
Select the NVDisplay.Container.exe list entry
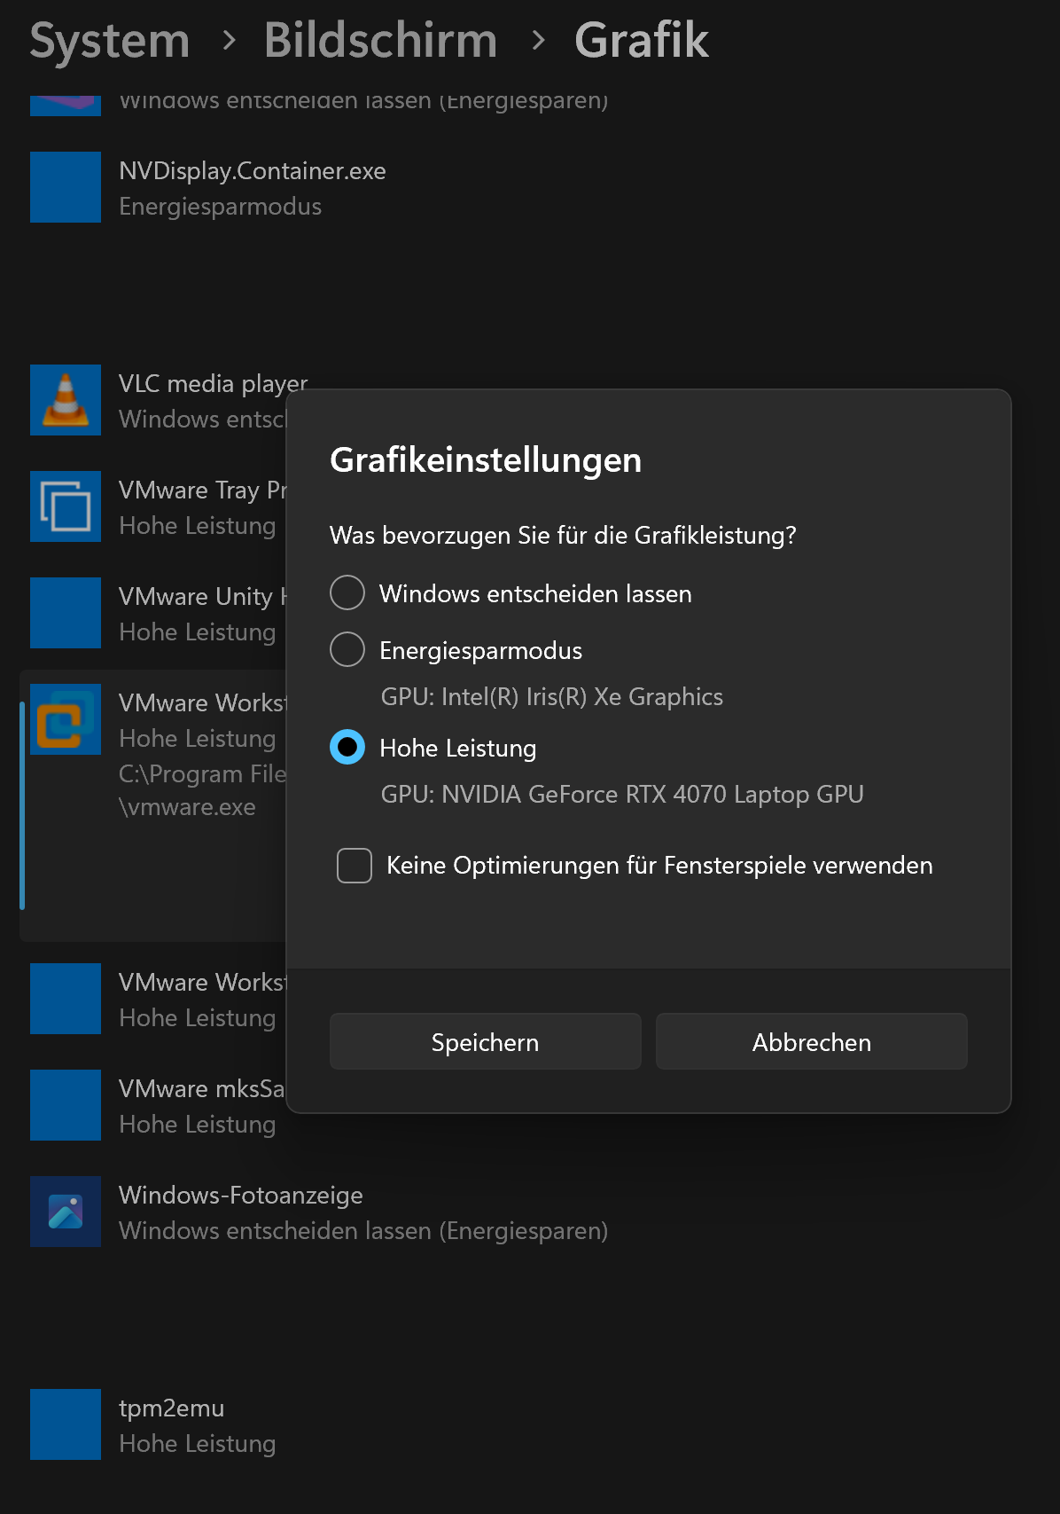tap(530, 187)
